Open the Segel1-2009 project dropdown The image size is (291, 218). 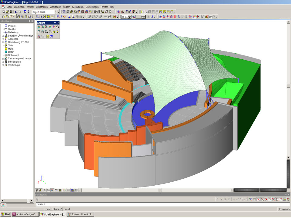(x=55, y=12)
